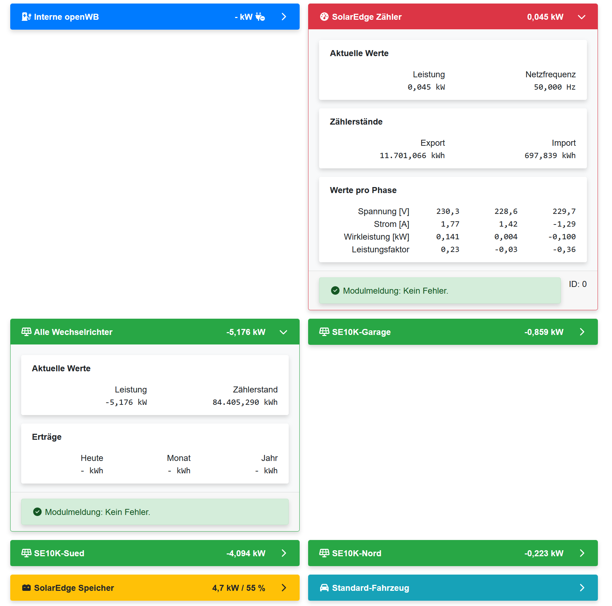
Task: Click the charging station icon beside Interne openWB
Action: coord(26,17)
